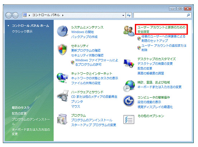
Task: Click the Control Panel icon in the address bar
Action: point(25,15)
